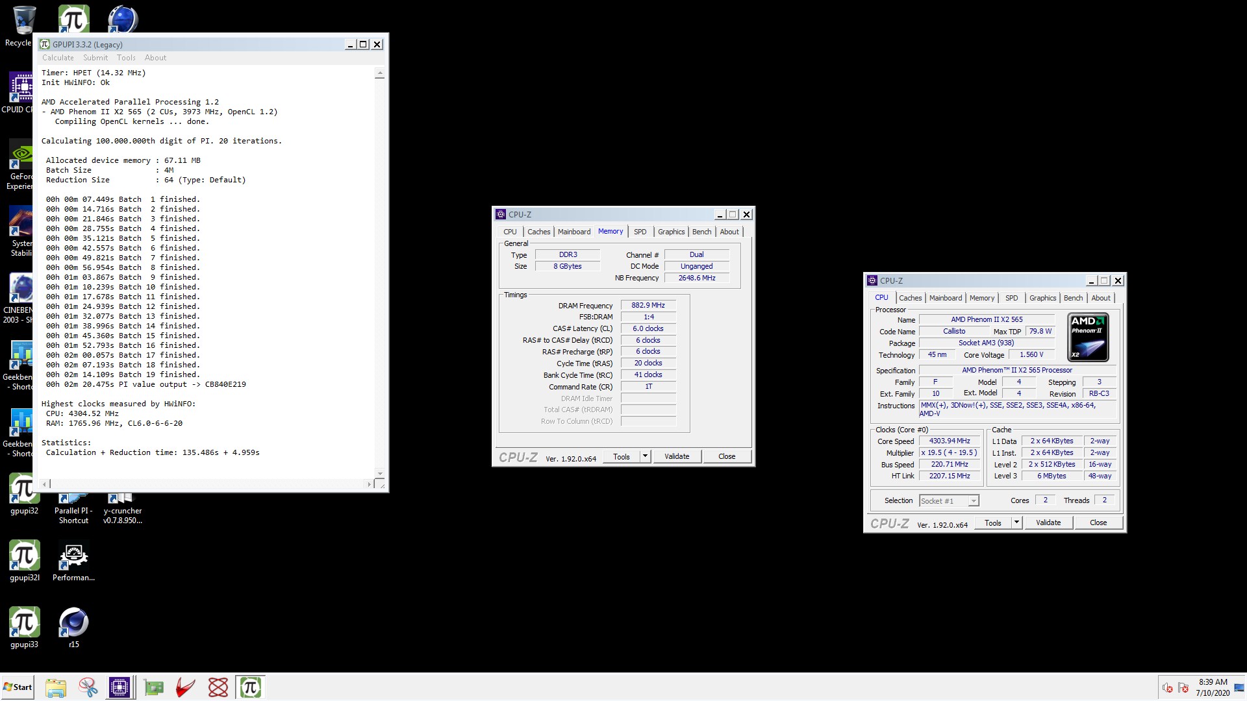Expand Tools dropdown arrow in processor CPU-Z window
This screenshot has width=1247, height=701.
1016,523
